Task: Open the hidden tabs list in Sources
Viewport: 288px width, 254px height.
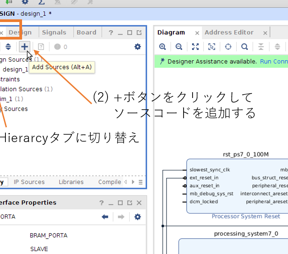Action: click(140, 182)
